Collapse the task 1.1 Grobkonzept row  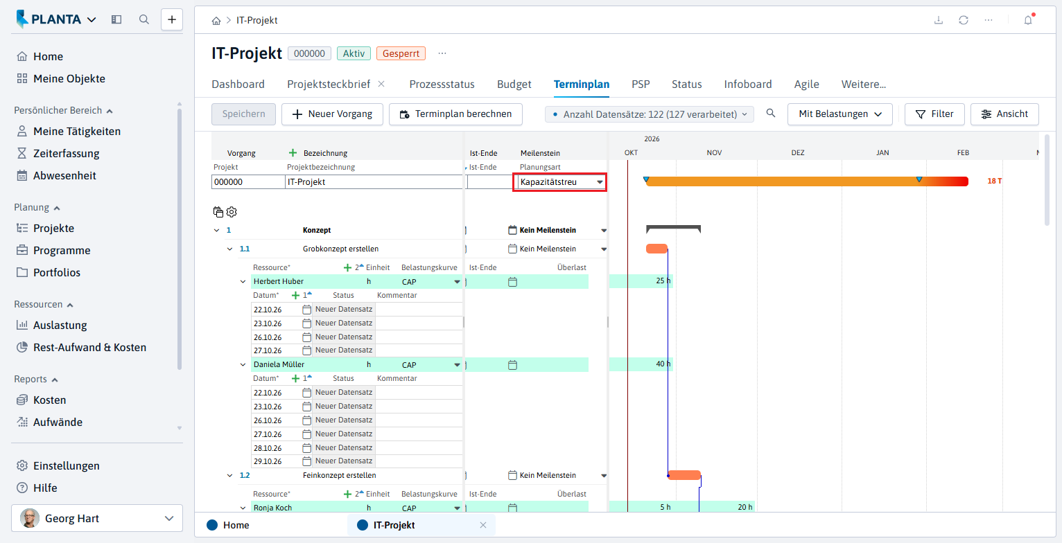(x=230, y=249)
